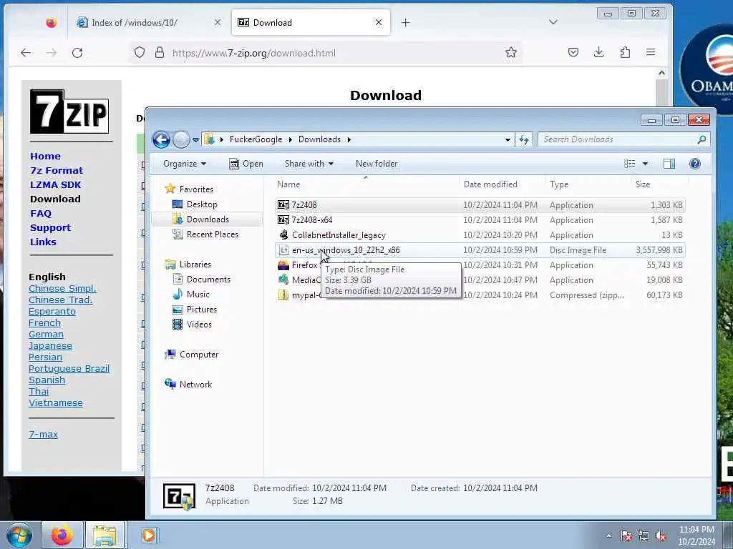Open the list all tabs chevron
733x549 pixels.
pos(553,22)
